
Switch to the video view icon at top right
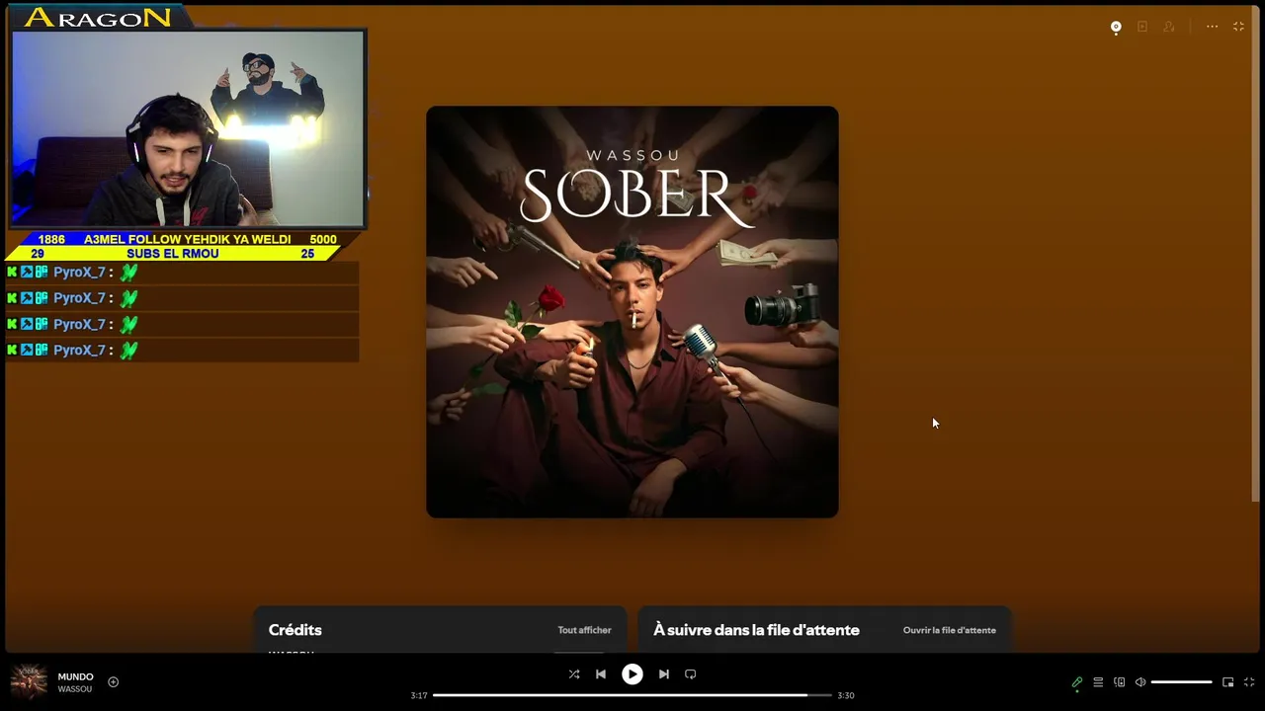coord(1142,27)
